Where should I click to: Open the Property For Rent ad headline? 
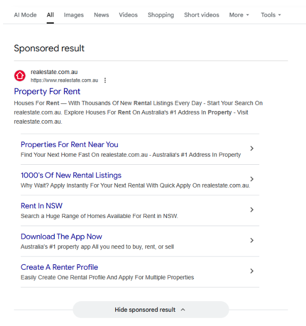click(x=47, y=91)
